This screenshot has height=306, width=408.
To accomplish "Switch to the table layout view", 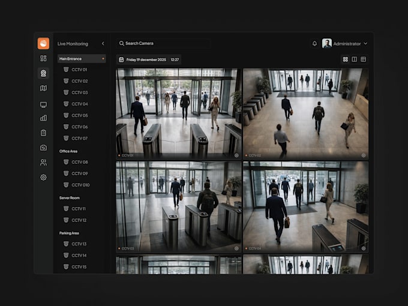I will point(364,59).
